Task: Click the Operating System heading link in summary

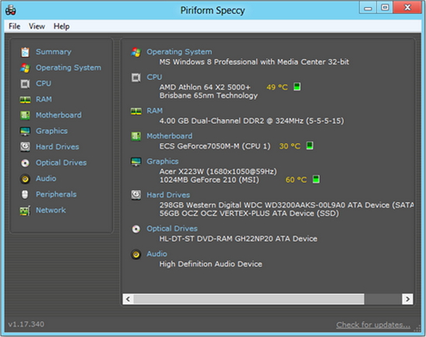Action: point(179,52)
